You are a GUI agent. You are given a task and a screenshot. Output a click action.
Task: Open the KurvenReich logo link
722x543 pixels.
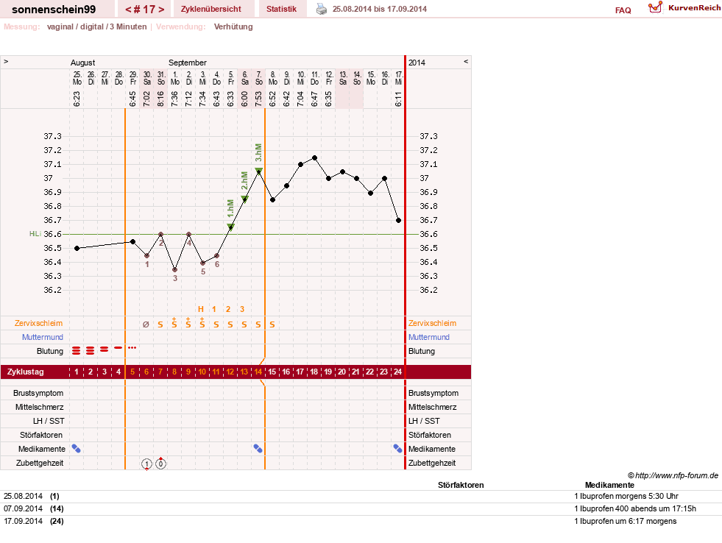tap(684, 8)
